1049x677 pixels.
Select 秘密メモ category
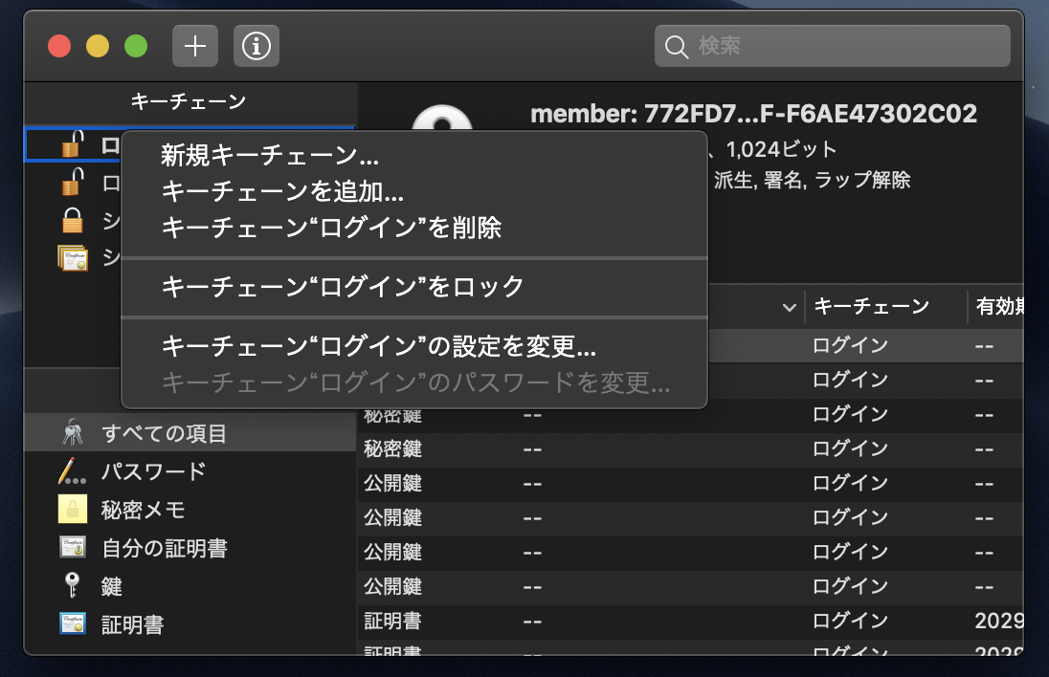[190, 510]
